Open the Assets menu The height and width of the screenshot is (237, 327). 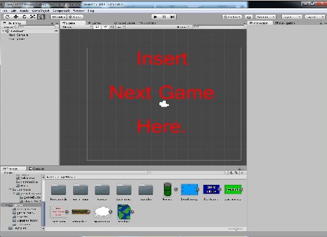pos(24,11)
